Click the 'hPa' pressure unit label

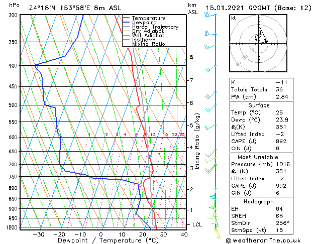pyautogui.click(x=14, y=5)
